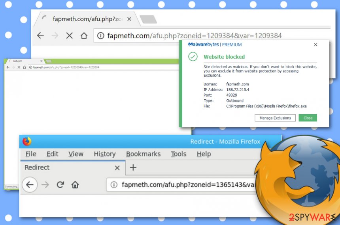The width and height of the screenshot is (340, 225).
Task: Select the port value 49329
Action: pyautogui.click(x=232, y=95)
